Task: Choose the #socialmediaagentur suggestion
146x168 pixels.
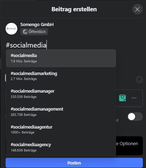Action: click(x=61, y=130)
